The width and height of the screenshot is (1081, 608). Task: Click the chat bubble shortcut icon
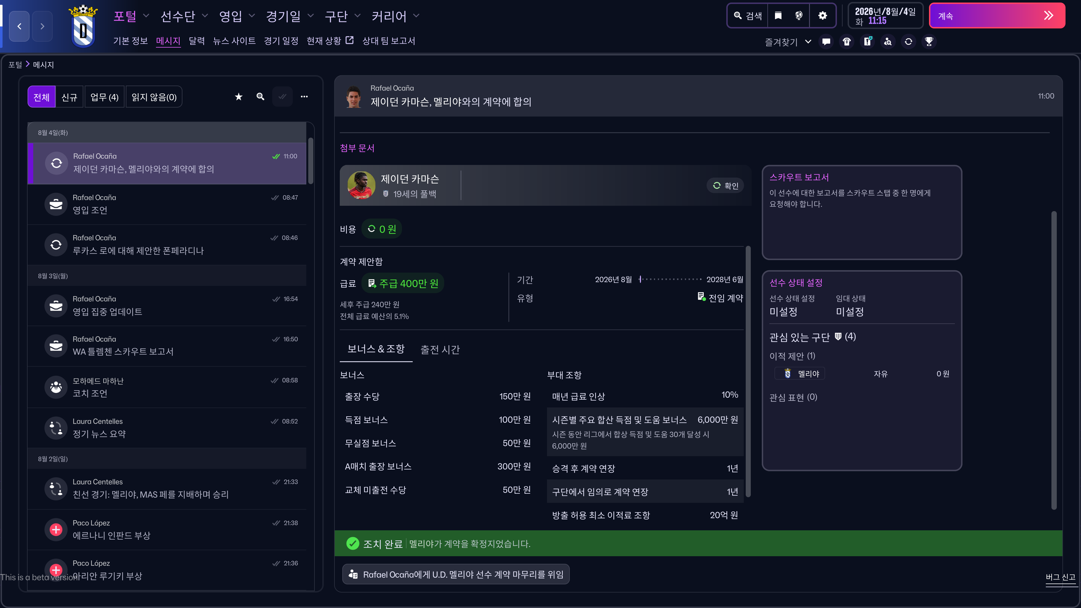pyautogui.click(x=826, y=42)
